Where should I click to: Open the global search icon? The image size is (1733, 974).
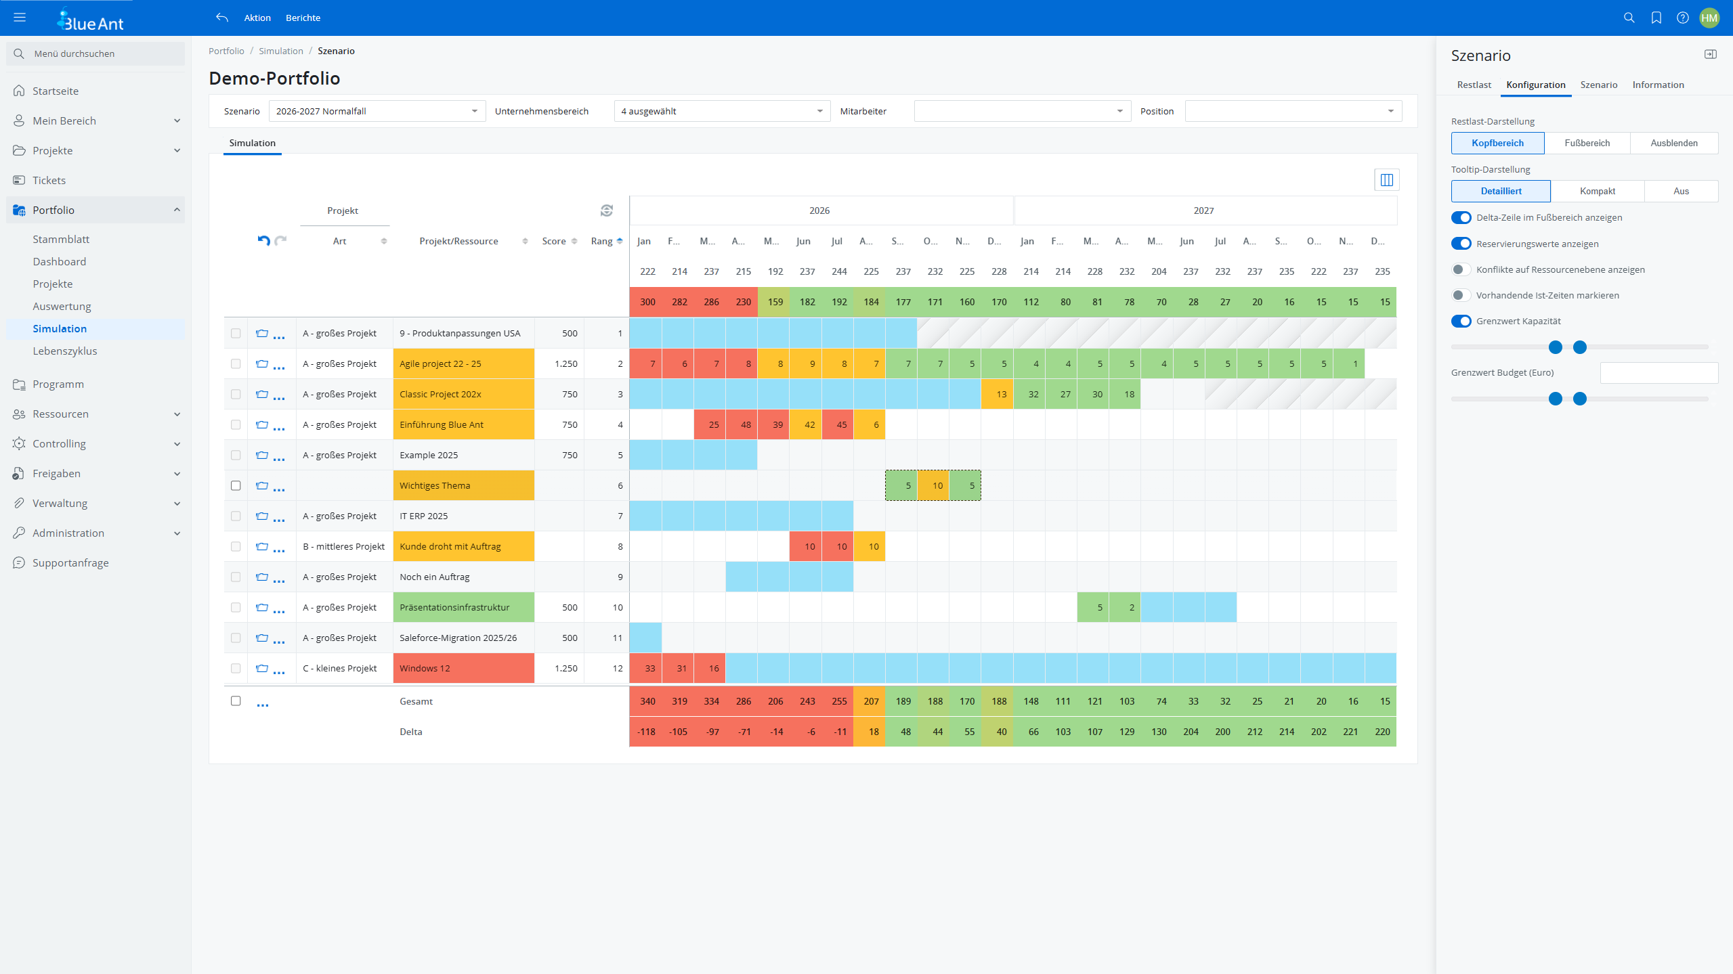(1629, 18)
